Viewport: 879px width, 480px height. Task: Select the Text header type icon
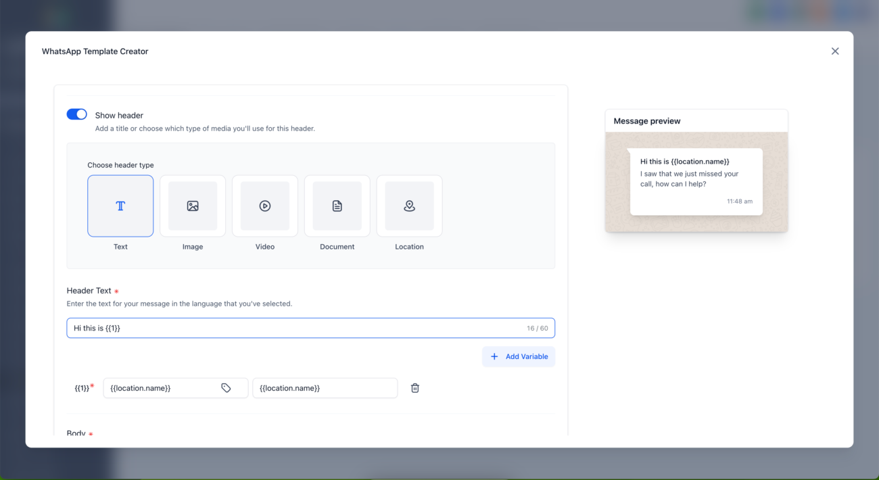coord(120,206)
